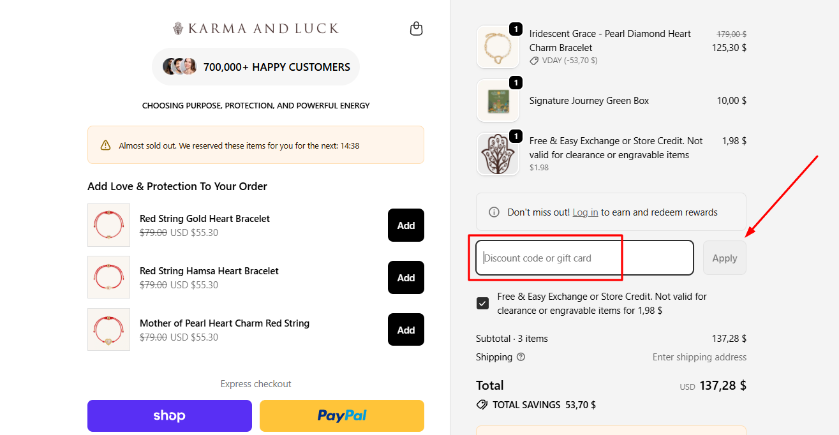This screenshot has height=435, width=839.
Task: Click the Signature Journey Green Box thumbnail
Action: click(498, 100)
